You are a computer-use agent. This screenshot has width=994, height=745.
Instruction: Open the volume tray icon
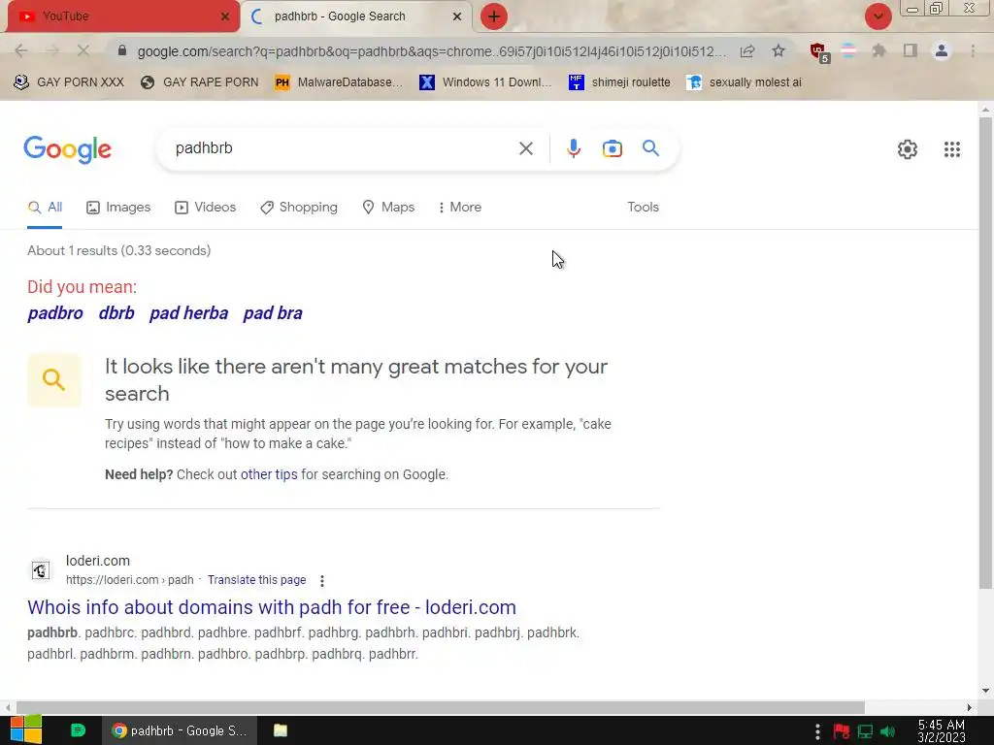click(887, 732)
